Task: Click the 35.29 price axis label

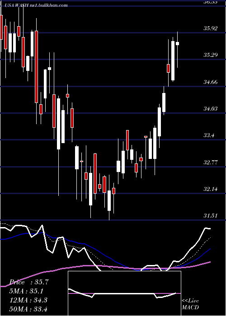Action: [211, 55]
